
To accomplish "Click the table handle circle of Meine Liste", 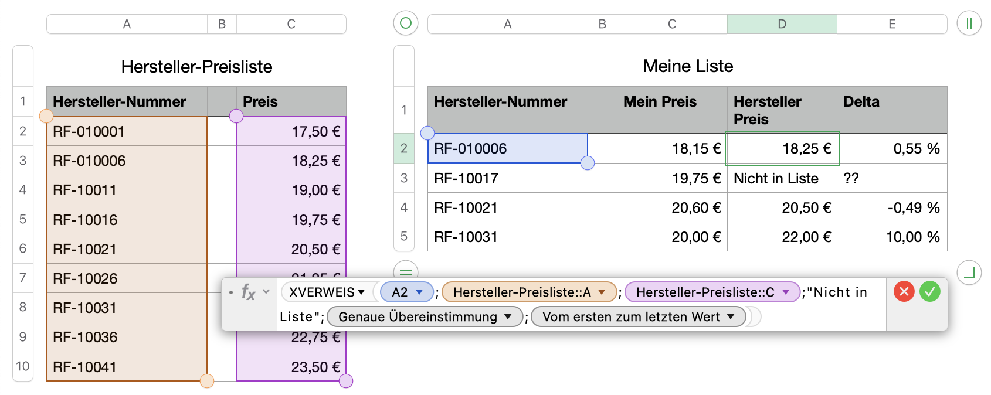I will coord(405,23).
